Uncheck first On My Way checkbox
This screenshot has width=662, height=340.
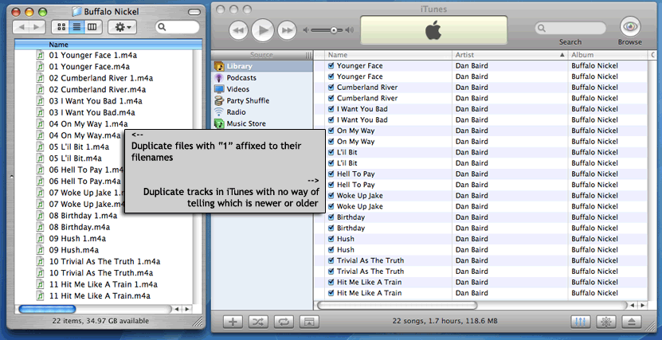[331, 131]
